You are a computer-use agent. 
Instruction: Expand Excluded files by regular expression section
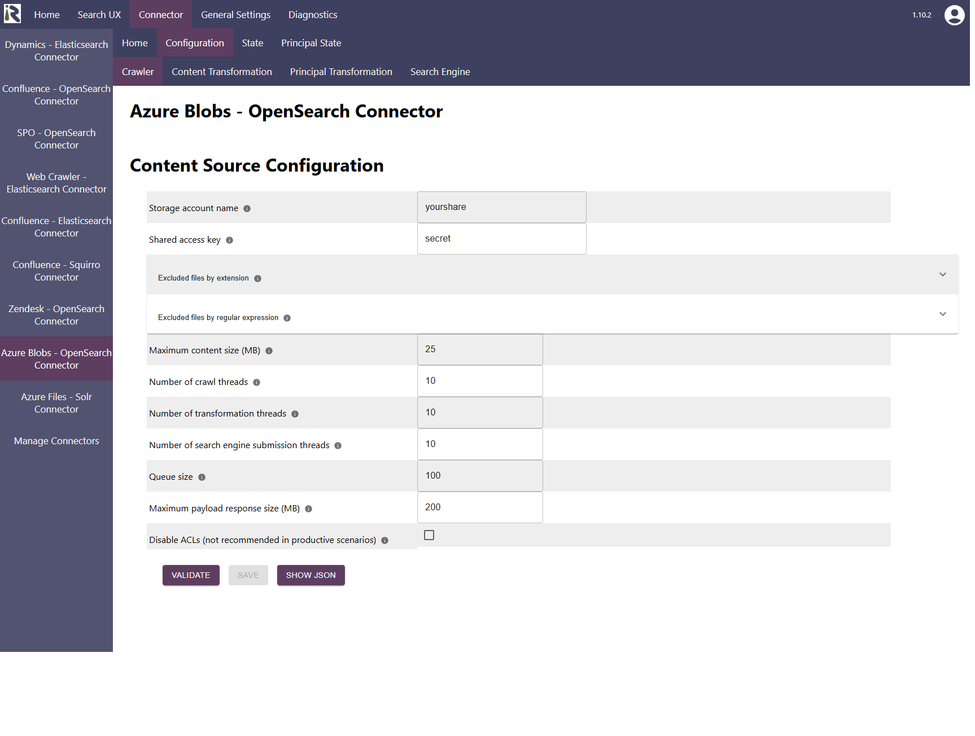tap(942, 314)
